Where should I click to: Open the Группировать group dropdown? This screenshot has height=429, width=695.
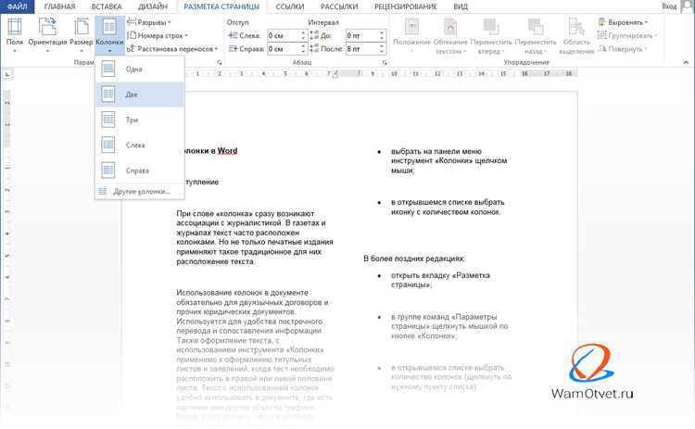(x=627, y=35)
